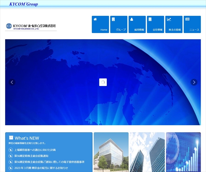Click the KYCOM Group header text
206x172 pixels.
click(x=24, y=4)
